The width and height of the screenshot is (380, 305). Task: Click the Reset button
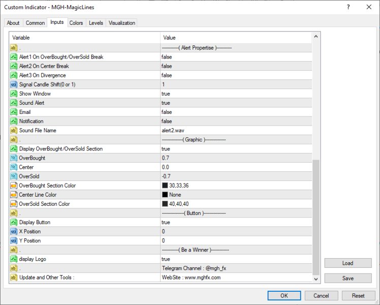(x=358, y=295)
